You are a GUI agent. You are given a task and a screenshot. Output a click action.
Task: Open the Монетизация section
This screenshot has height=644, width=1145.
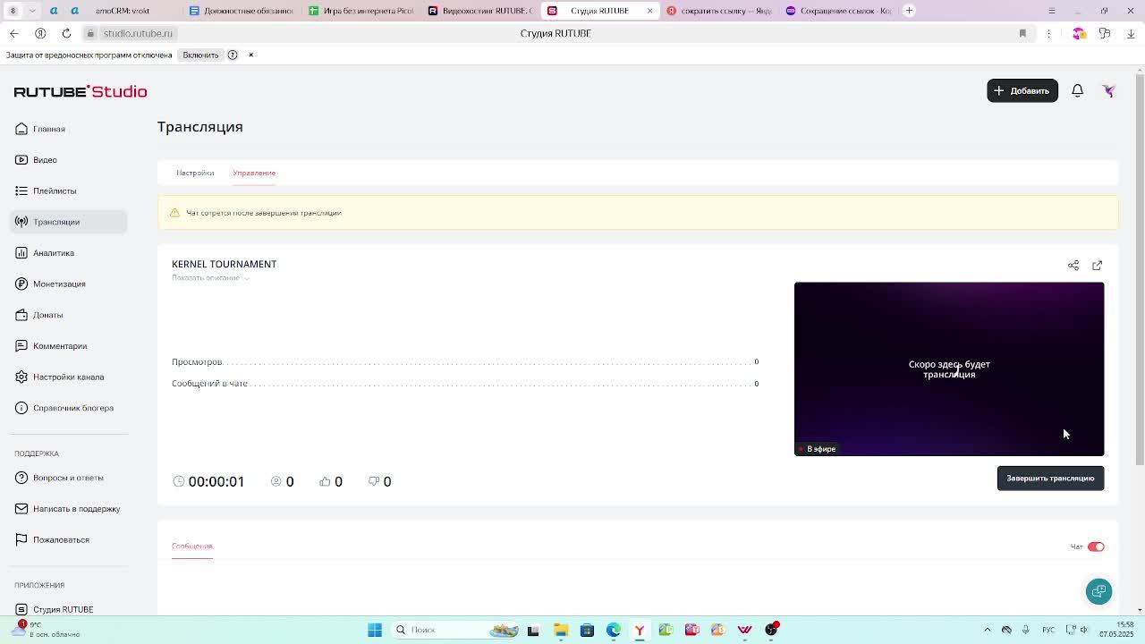[59, 284]
